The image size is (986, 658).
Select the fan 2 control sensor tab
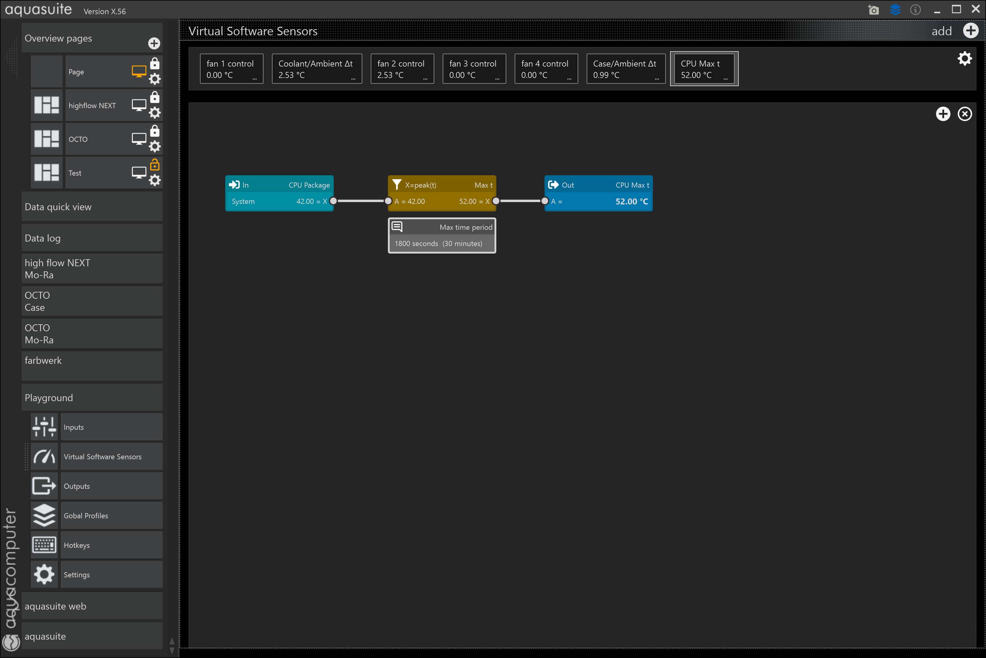point(402,69)
